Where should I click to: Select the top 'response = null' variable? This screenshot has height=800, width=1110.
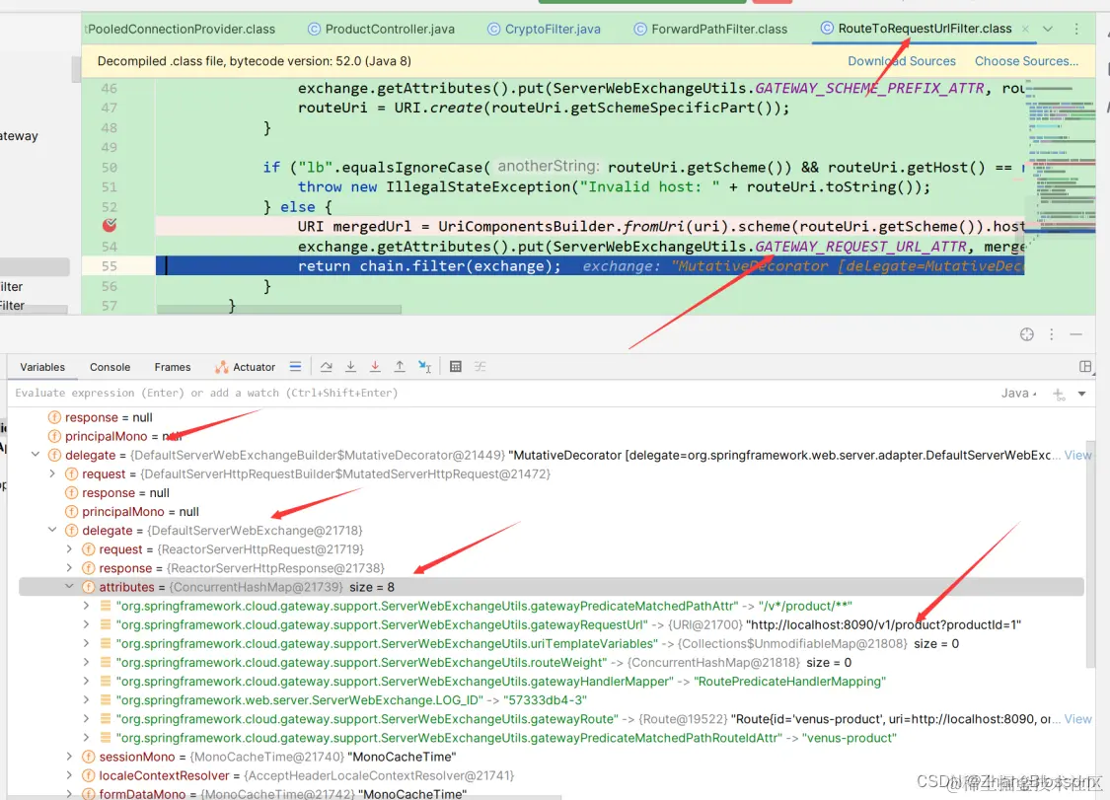coord(109,417)
